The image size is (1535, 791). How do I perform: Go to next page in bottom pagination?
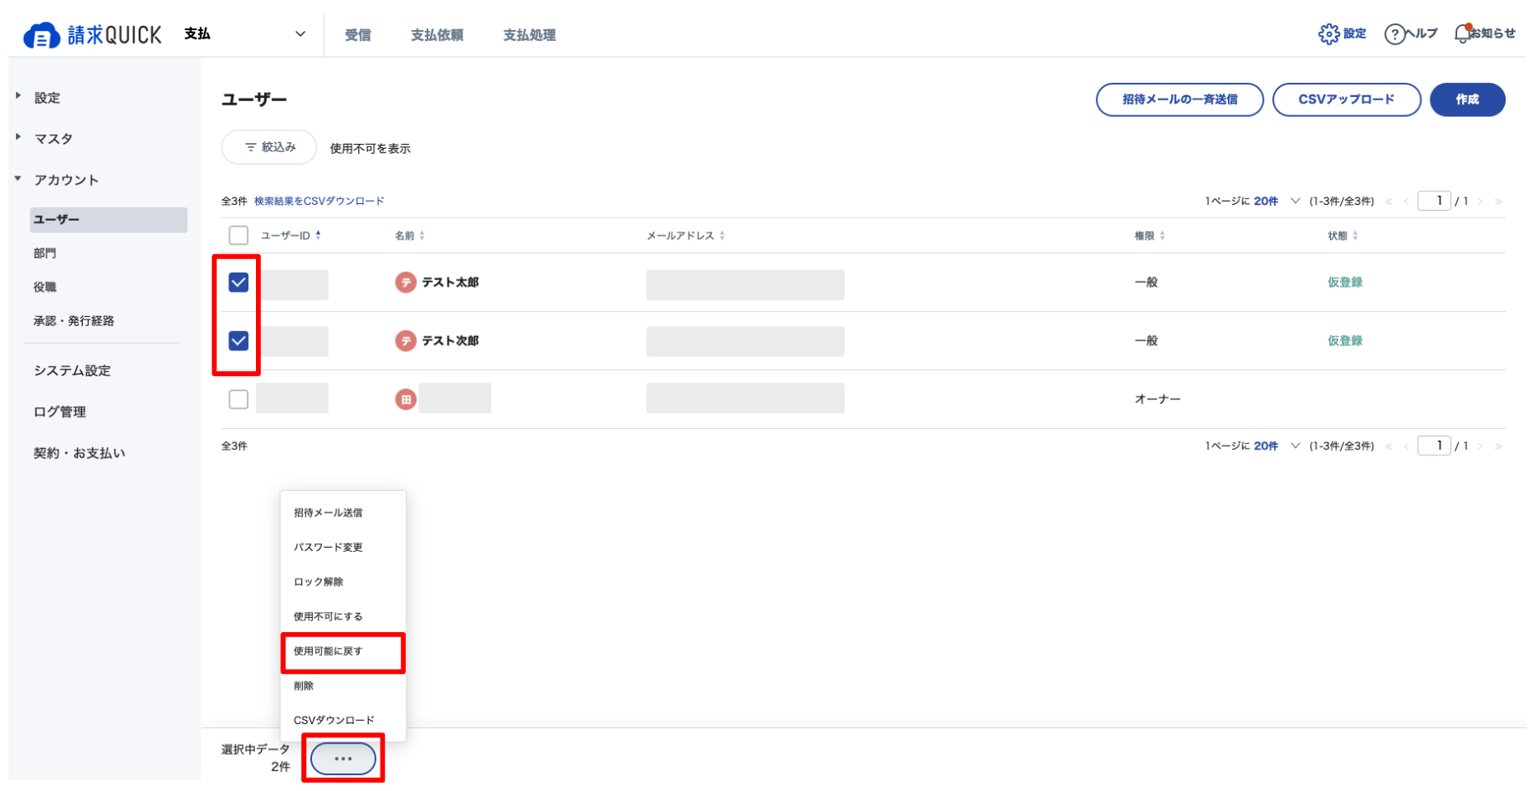[x=1481, y=447]
